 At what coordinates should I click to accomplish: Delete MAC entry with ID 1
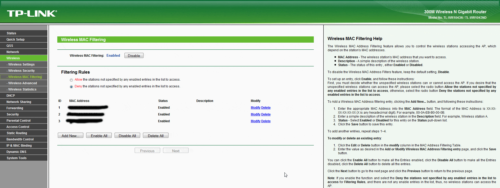click(x=266, y=108)
